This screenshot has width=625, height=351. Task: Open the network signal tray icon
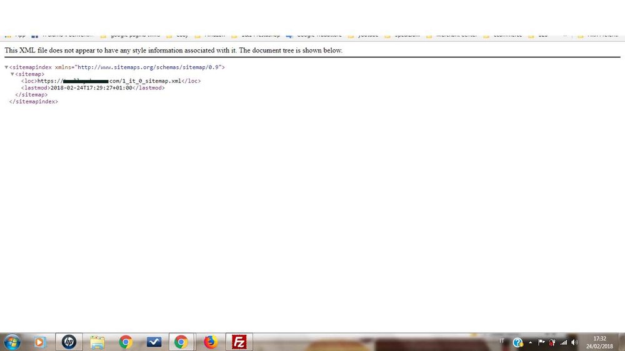(x=563, y=342)
